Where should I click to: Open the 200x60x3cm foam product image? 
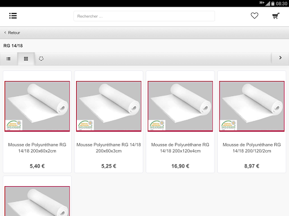tap(109, 106)
